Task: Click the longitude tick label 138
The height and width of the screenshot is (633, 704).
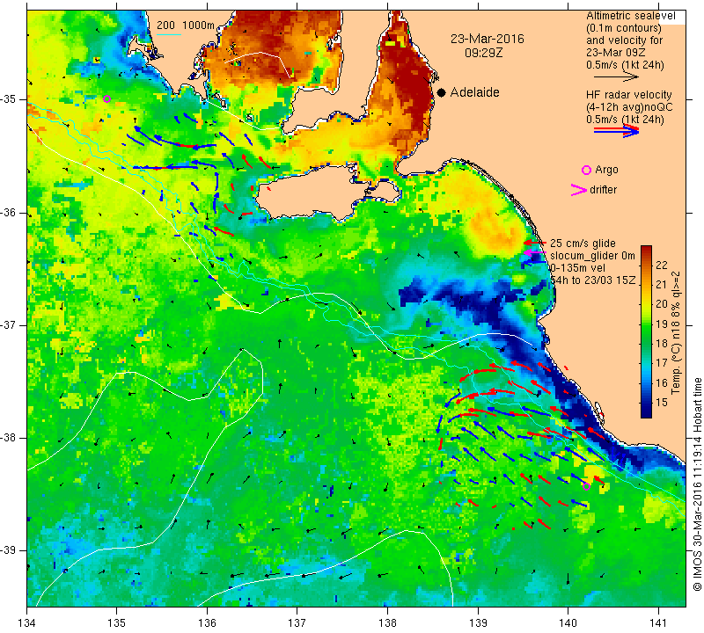Action: pos(387,622)
